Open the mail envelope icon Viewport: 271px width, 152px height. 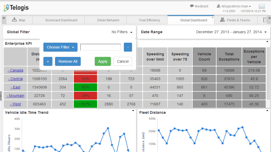262,6
